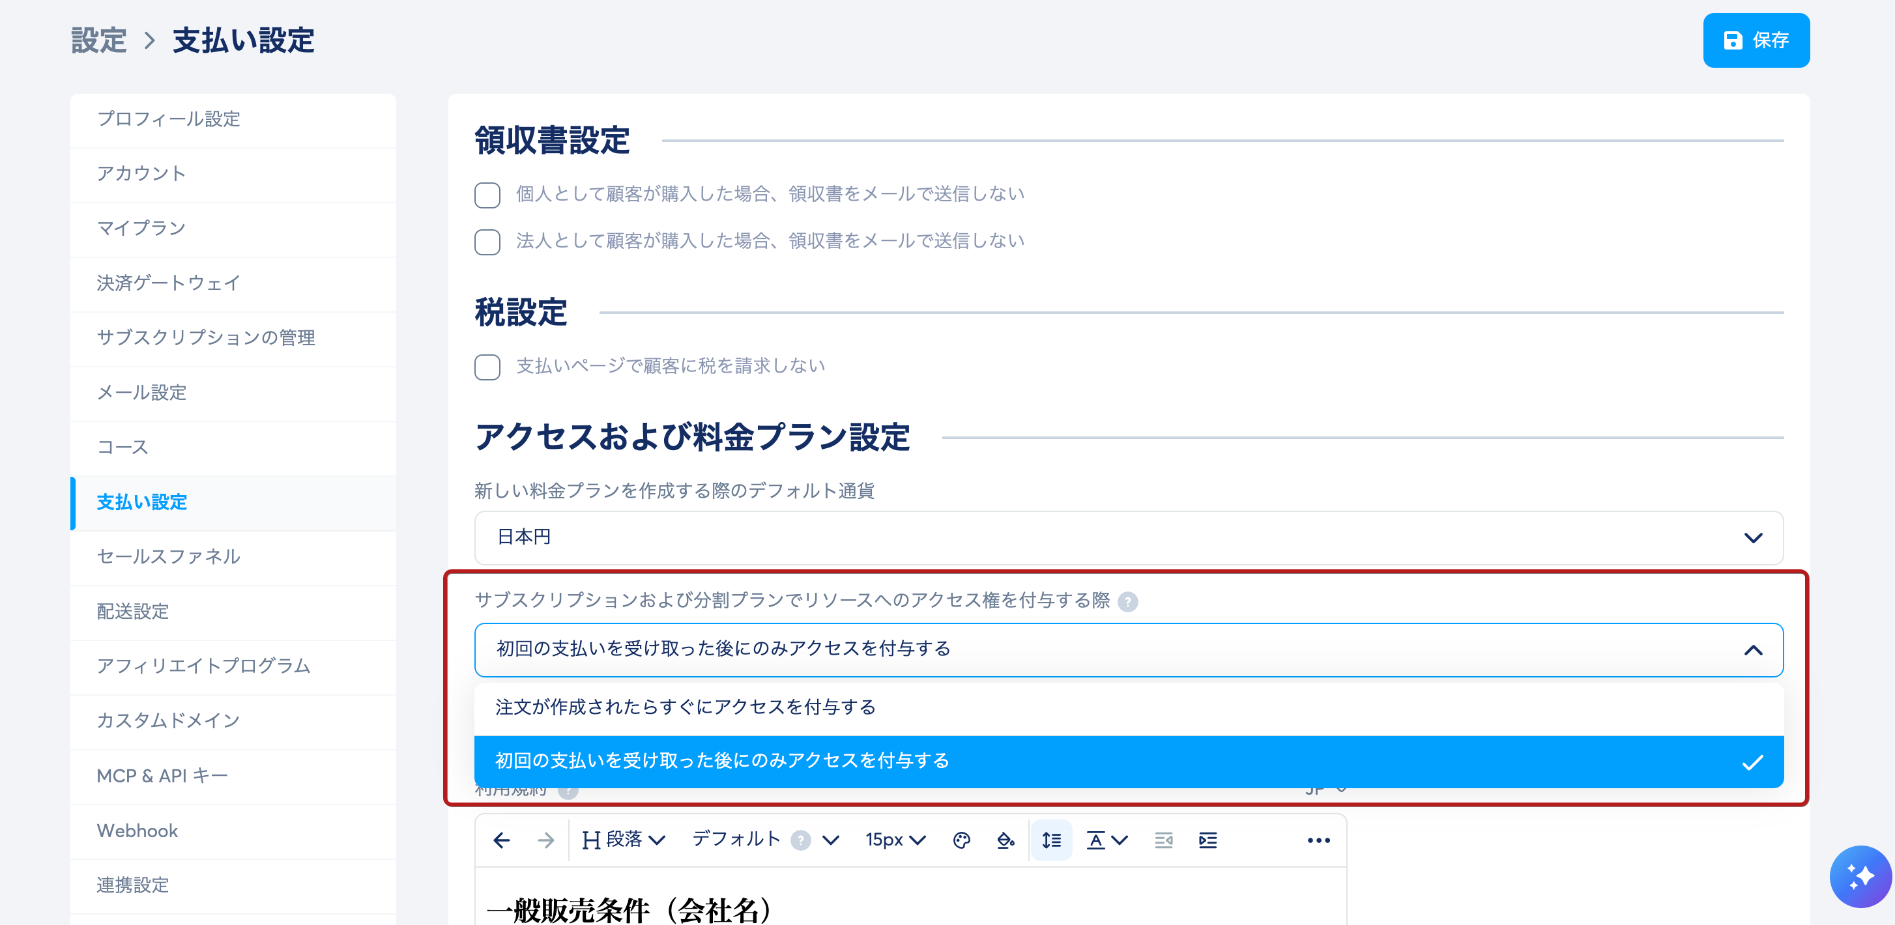Viewport: 1895px width, 925px height.
Task: Select 支払い設定 in the sidebar
Action: point(233,503)
